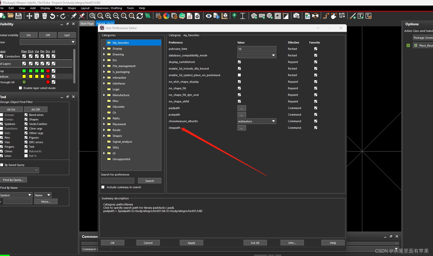Click the steppath browse button
This screenshot has width=433, height=256.
coord(241,128)
